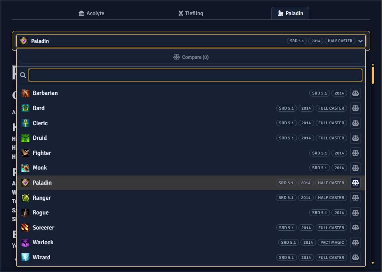Viewport: 382px width, 272px height.
Task: Pick Monk from the class list
Action: [191, 168]
